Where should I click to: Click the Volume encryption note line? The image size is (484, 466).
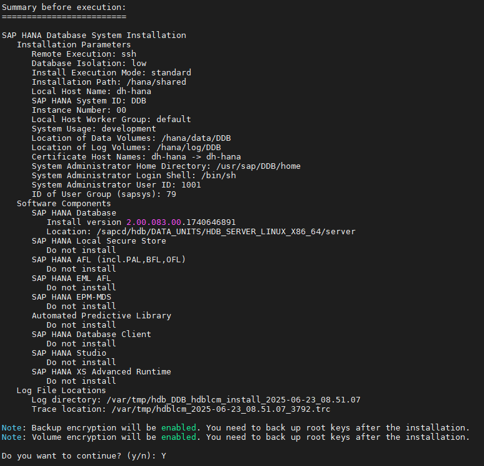236,437
